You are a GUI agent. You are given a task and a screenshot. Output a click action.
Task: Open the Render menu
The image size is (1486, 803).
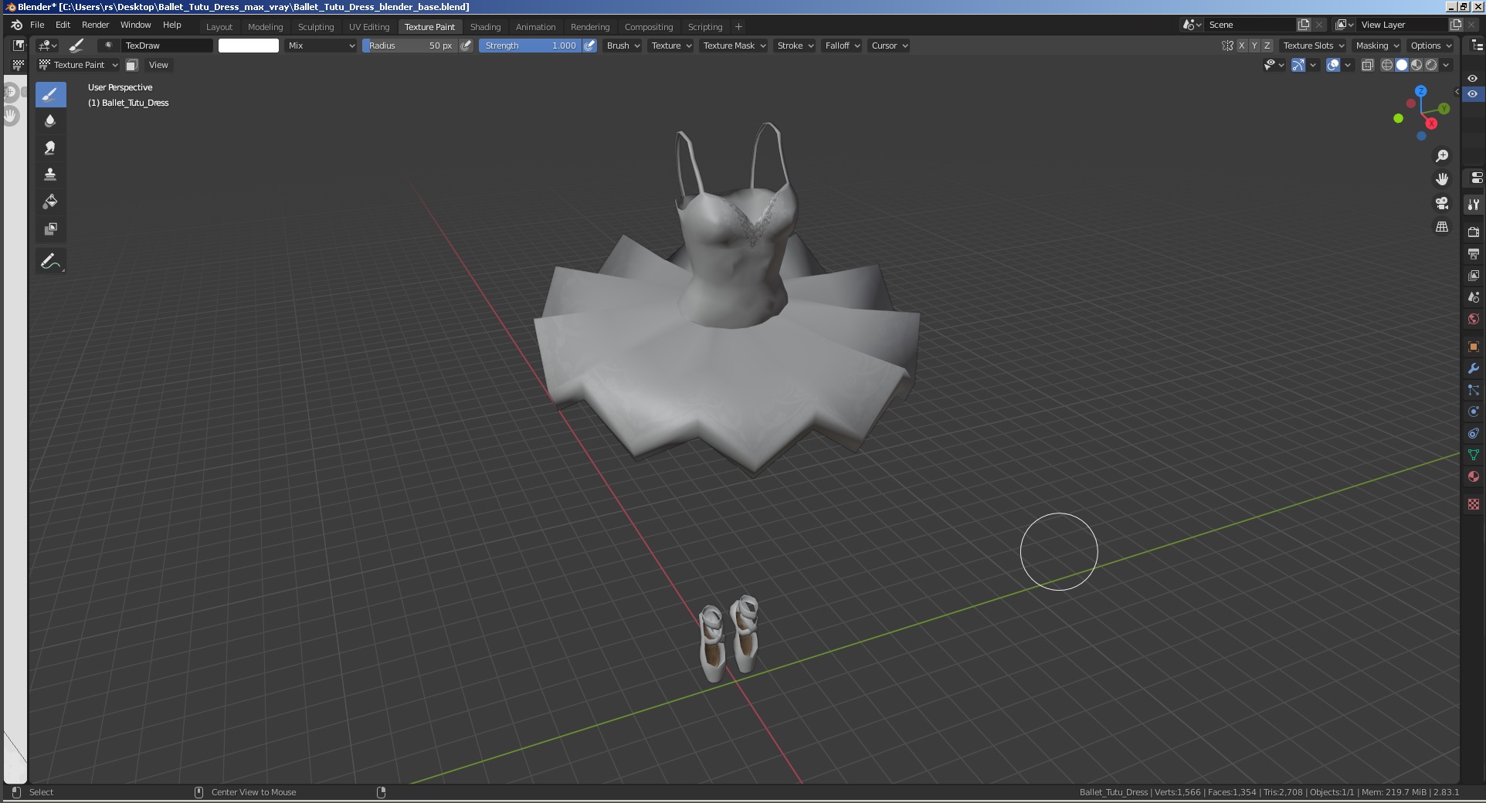tap(96, 25)
